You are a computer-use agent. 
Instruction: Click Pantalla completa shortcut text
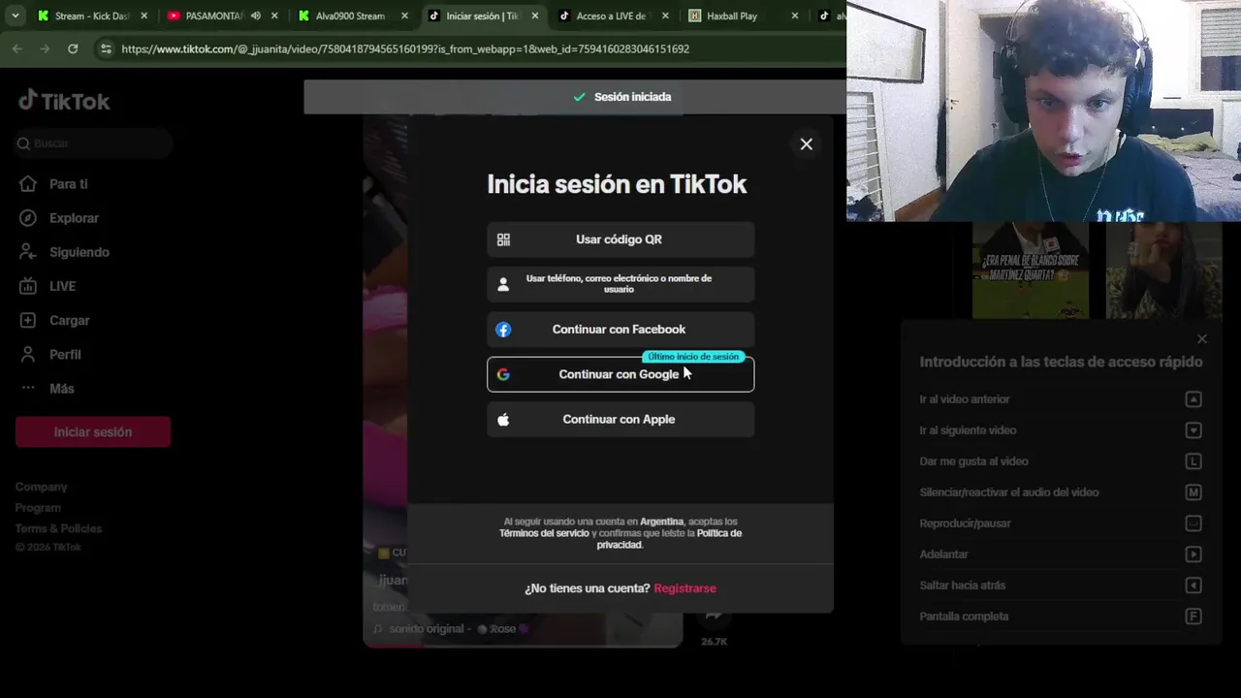point(964,617)
